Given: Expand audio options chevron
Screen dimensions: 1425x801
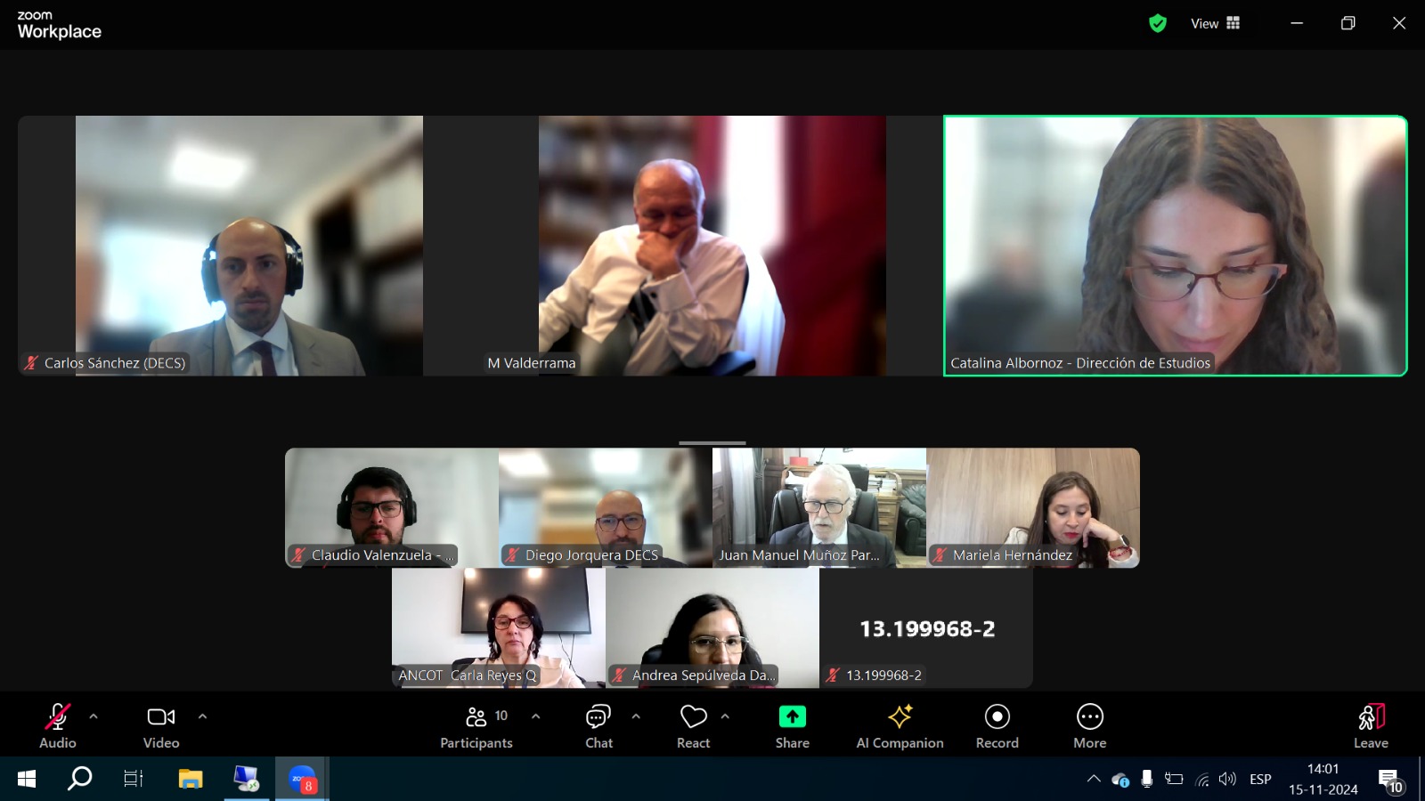Looking at the screenshot, I should point(94,716).
